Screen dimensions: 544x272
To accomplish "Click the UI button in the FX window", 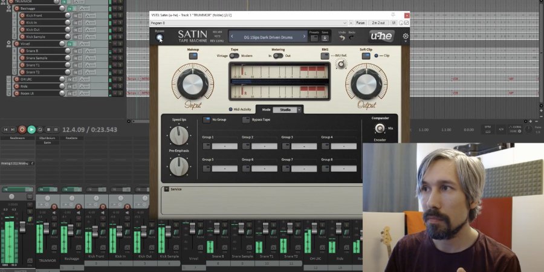I will pos(393,23).
